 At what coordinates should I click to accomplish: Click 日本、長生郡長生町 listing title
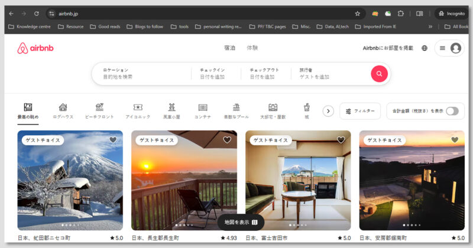[155, 238]
